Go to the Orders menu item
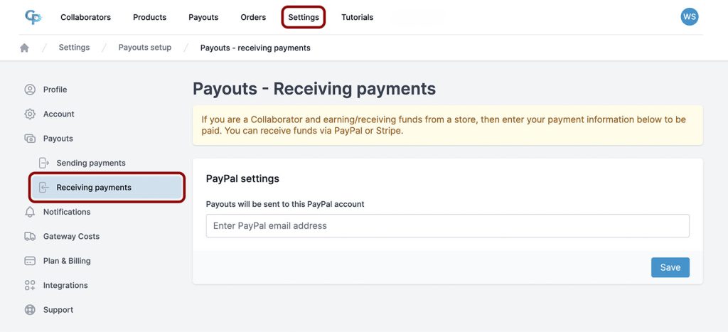This screenshot has height=332, width=728. (x=253, y=17)
